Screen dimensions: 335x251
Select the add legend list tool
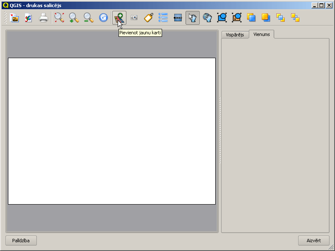click(x=163, y=18)
